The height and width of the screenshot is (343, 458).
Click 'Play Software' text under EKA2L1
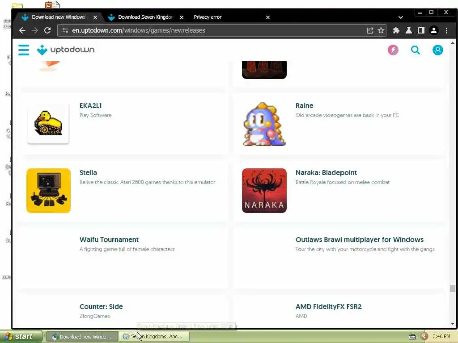tap(96, 115)
